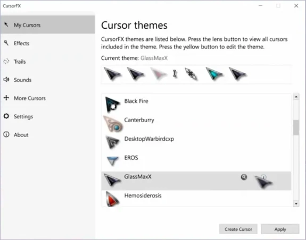This screenshot has height=240, width=306.
Task: Open Settings in the sidebar
Action: click(47, 116)
